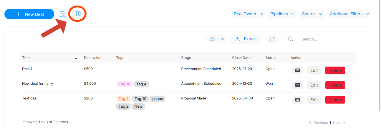This screenshot has height=137, width=381.
Task: Click the refresh table icon
Action: [272, 39]
